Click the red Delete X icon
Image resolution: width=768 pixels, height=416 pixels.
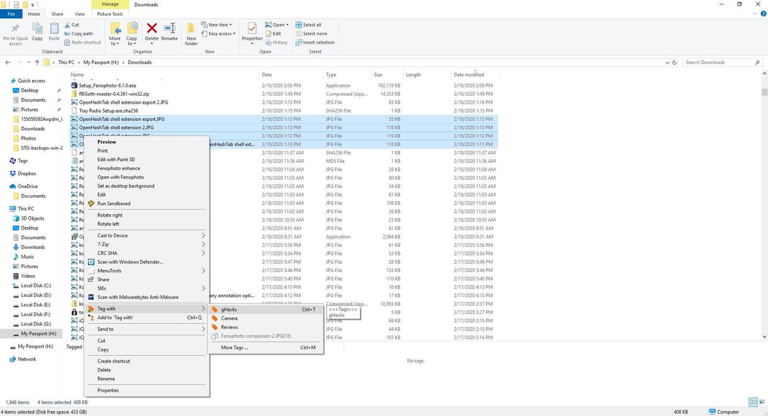click(x=152, y=28)
